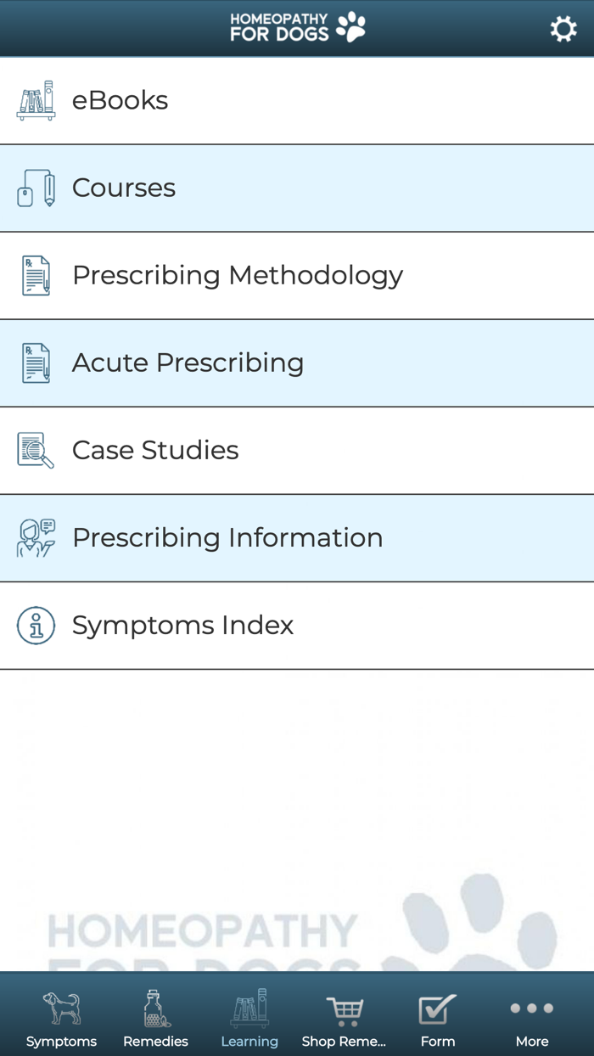
Task: Open the Courses section
Action: click(x=297, y=188)
